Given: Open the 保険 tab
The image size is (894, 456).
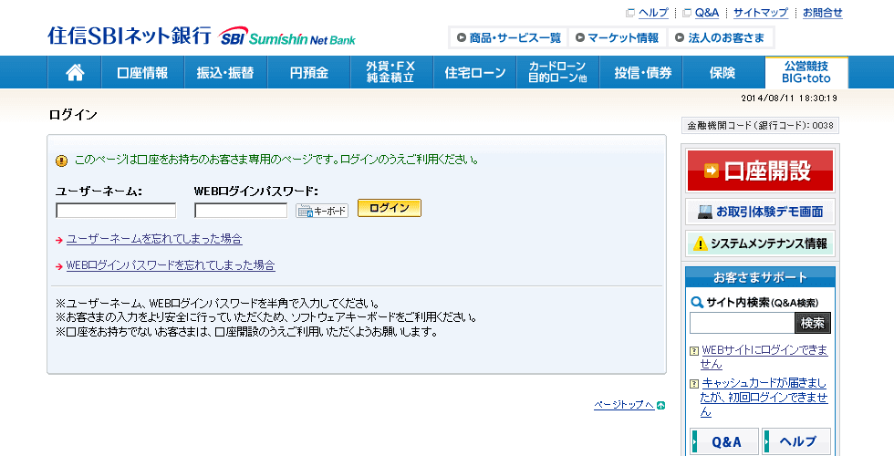Looking at the screenshot, I should coord(722,72).
